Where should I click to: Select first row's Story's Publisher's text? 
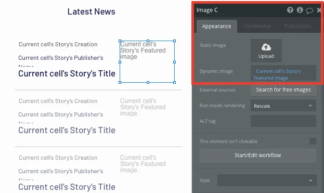click(x=61, y=58)
